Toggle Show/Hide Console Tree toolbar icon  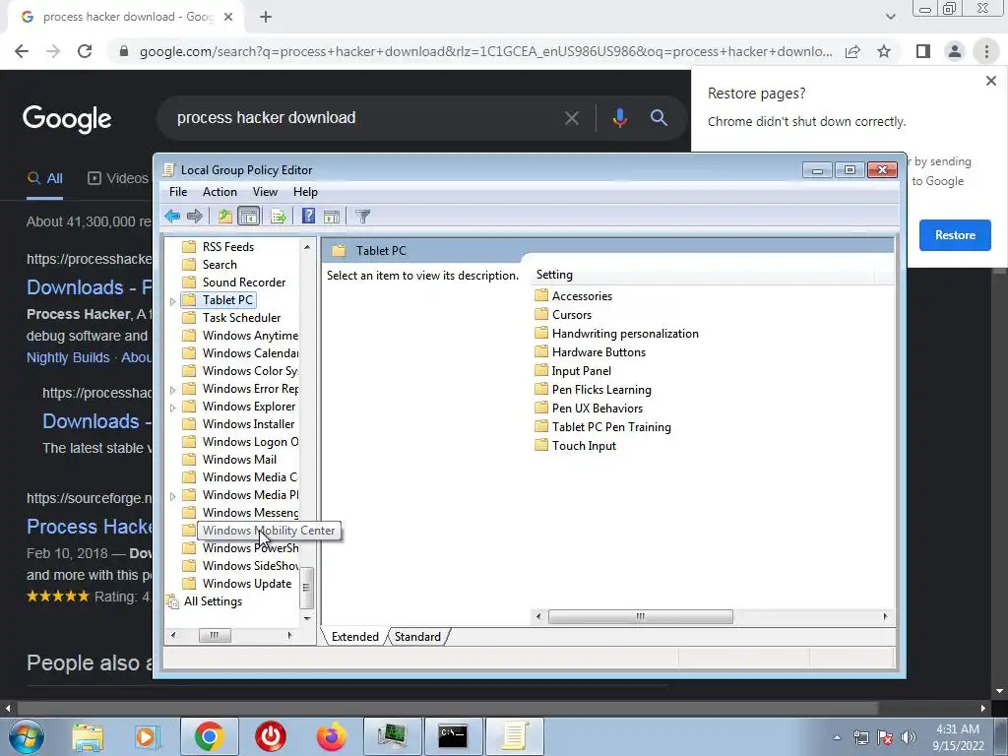pos(248,216)
